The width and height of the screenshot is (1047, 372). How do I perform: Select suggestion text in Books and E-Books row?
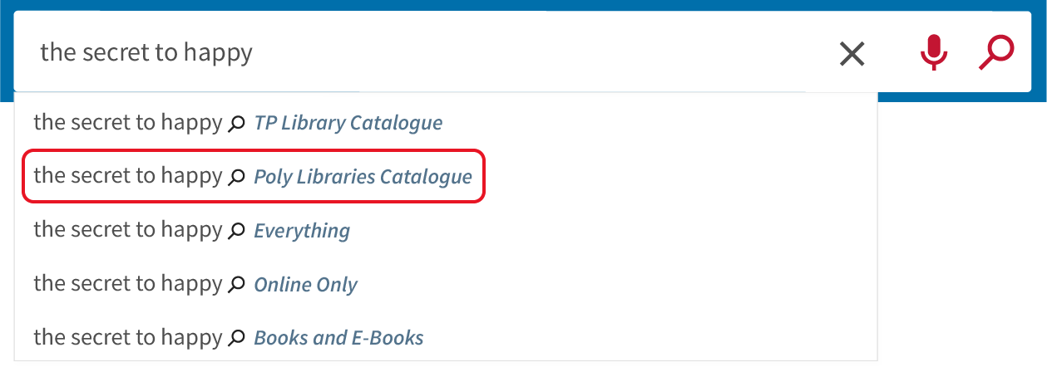(128, 338)
